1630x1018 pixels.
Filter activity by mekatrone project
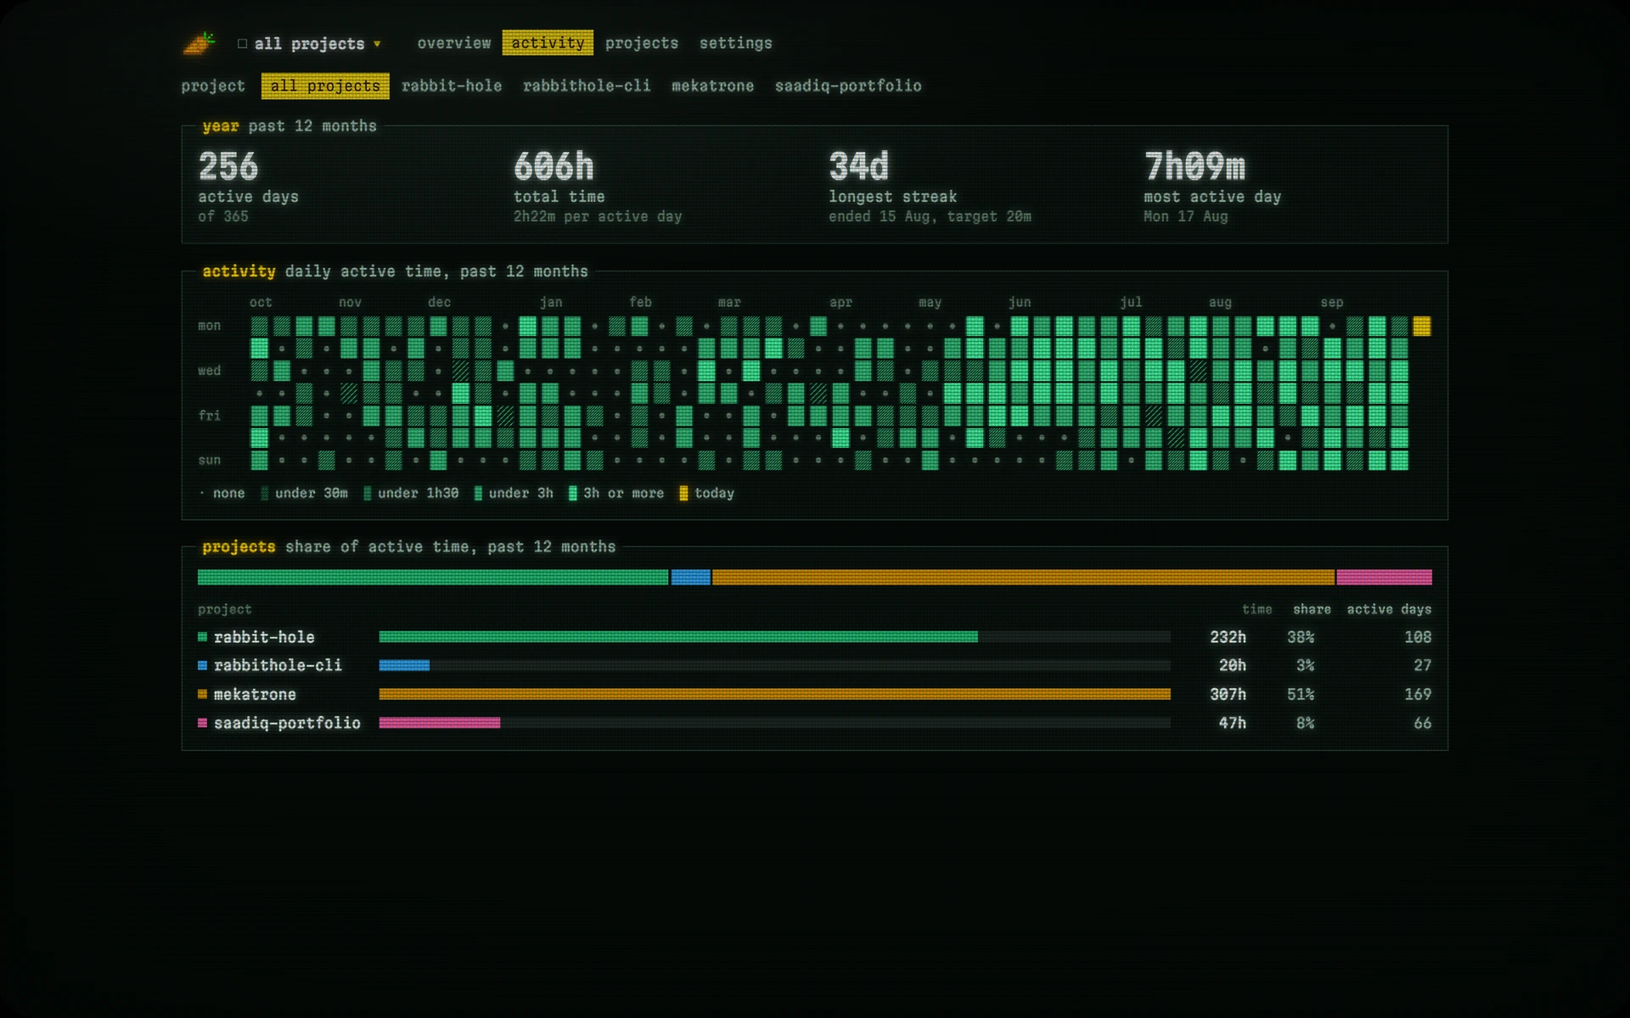pyautogui.click(x=713, y=86)
